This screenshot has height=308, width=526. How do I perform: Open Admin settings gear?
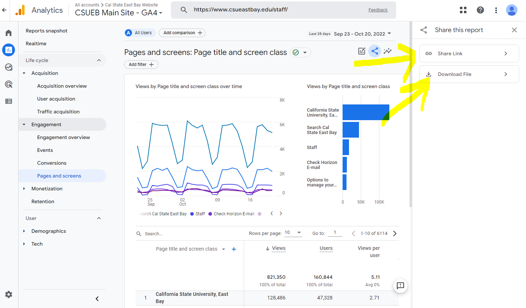tap(9, 294)
